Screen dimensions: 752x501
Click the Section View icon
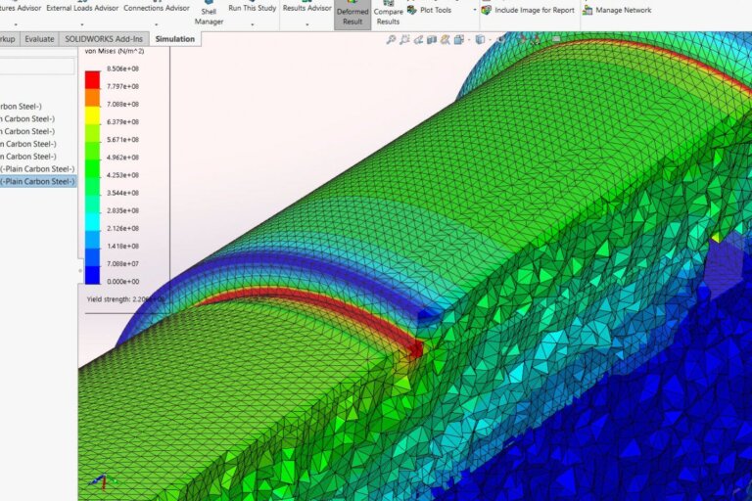pyautogui.click(x=432, y=40)
